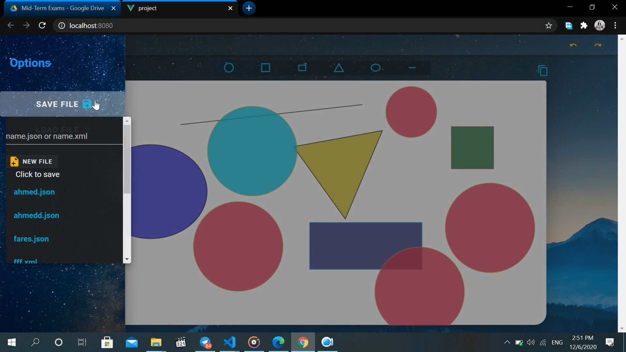
Task: Click the file list scrollbar down arrow
Action: [x=127, y=259]
